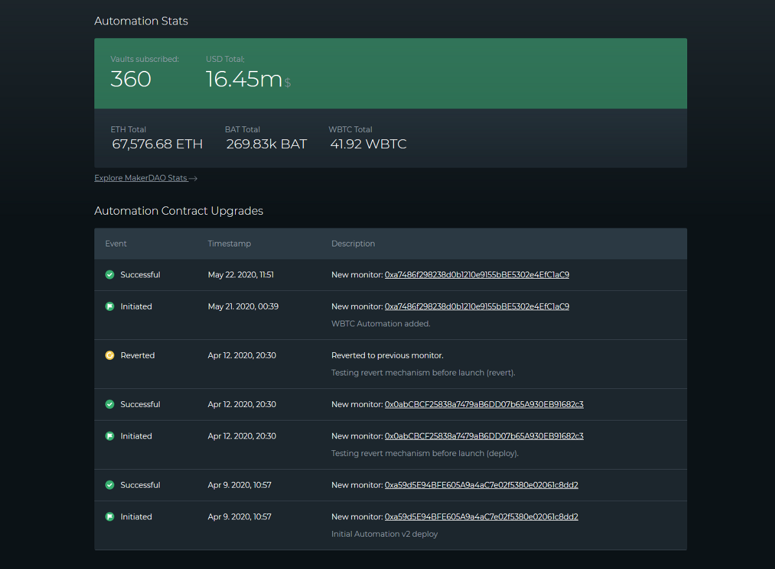Select the "67,576.68 ETH" value
Image resolution: width=775 pixels, height=569 pixels.
pos(158,145)
